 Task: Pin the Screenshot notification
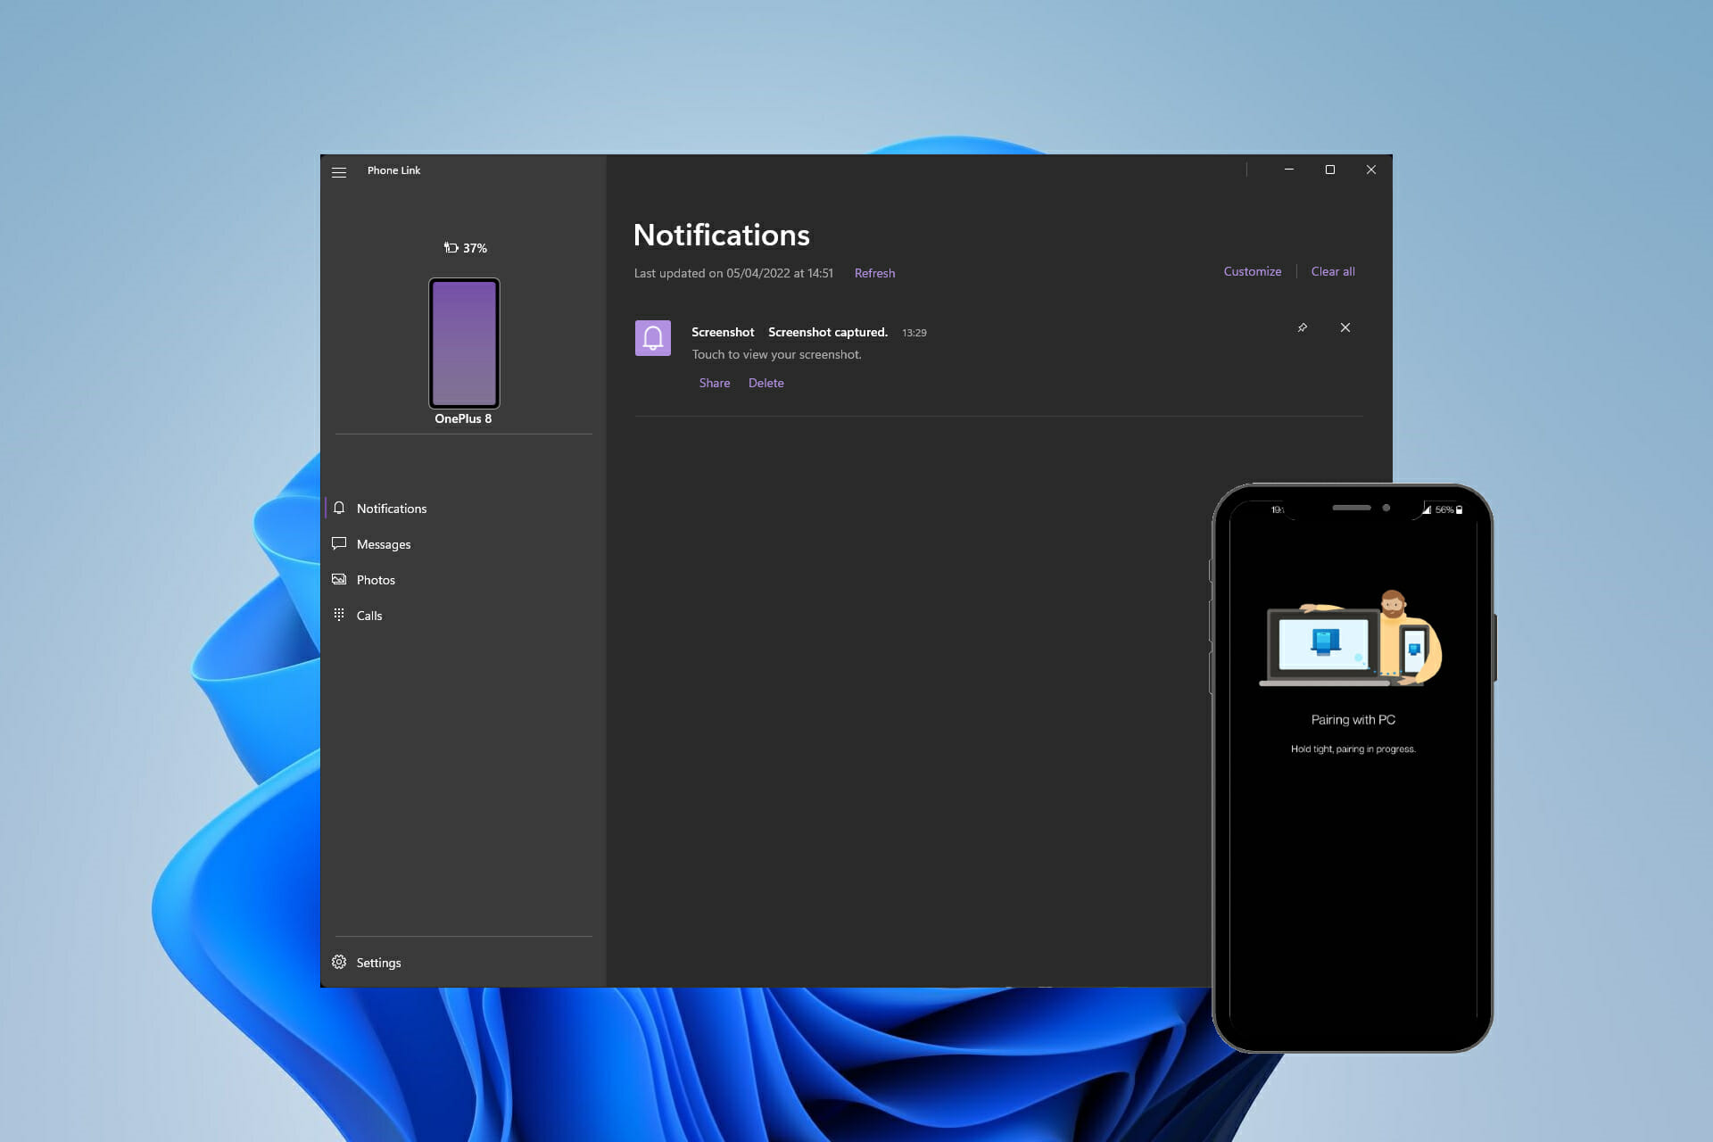tap(1303, 327)
